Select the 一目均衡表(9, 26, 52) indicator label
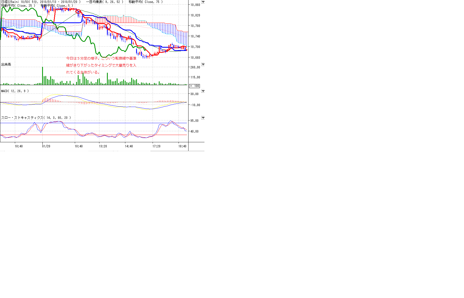The height and width of the screenshot is (298, 464). coord(105,2)
